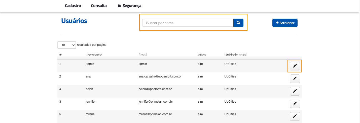Click the username cell helen

(90, 89)
